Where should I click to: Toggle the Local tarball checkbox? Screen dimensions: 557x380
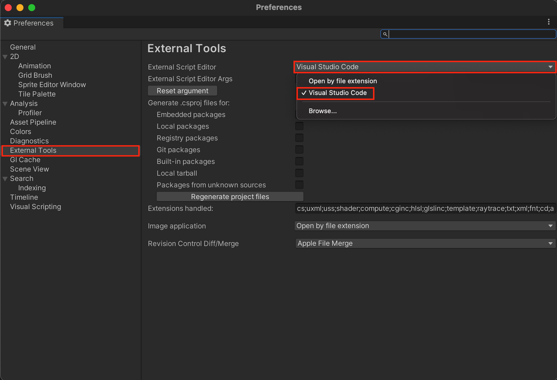point(299,173)
